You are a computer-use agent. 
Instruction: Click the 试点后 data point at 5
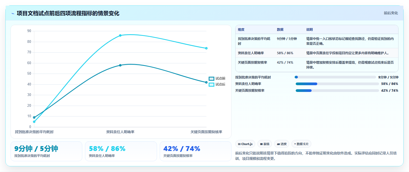pyautogui.click(x=34, y=122)
